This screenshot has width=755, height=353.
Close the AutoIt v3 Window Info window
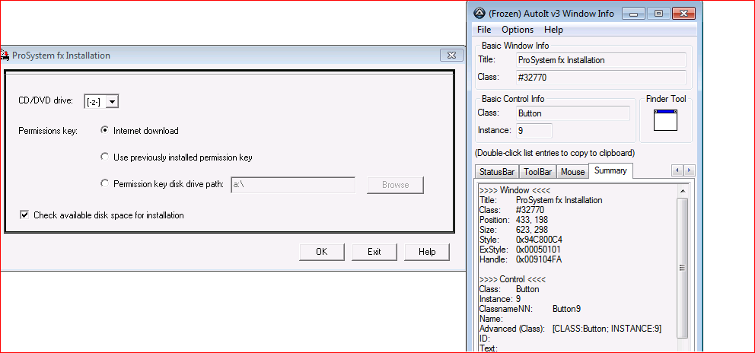click(683, 14)
